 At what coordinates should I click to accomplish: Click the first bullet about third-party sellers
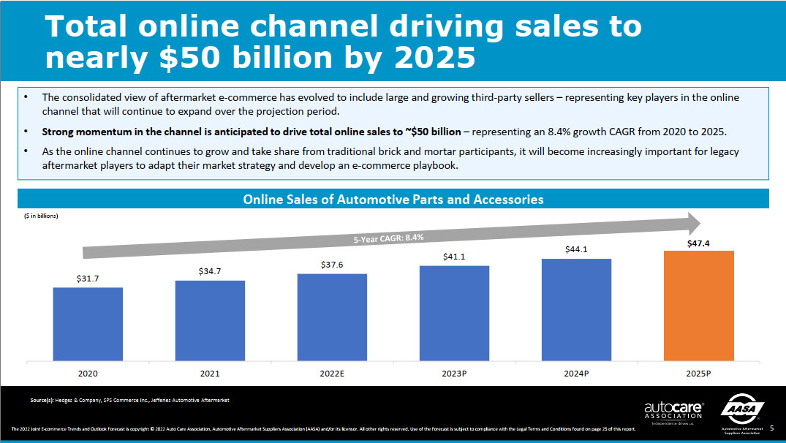[390, 105]
